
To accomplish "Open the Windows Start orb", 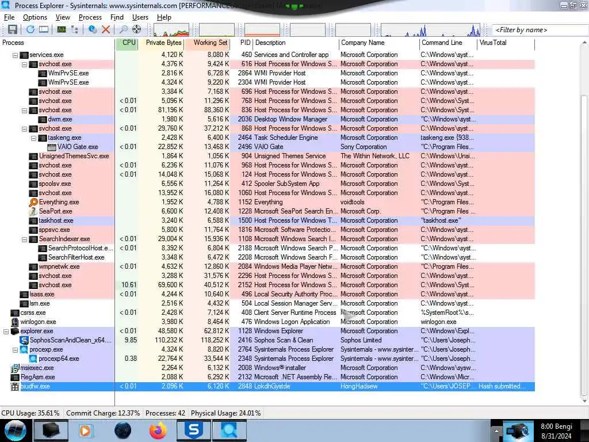I will coord(15,430).
